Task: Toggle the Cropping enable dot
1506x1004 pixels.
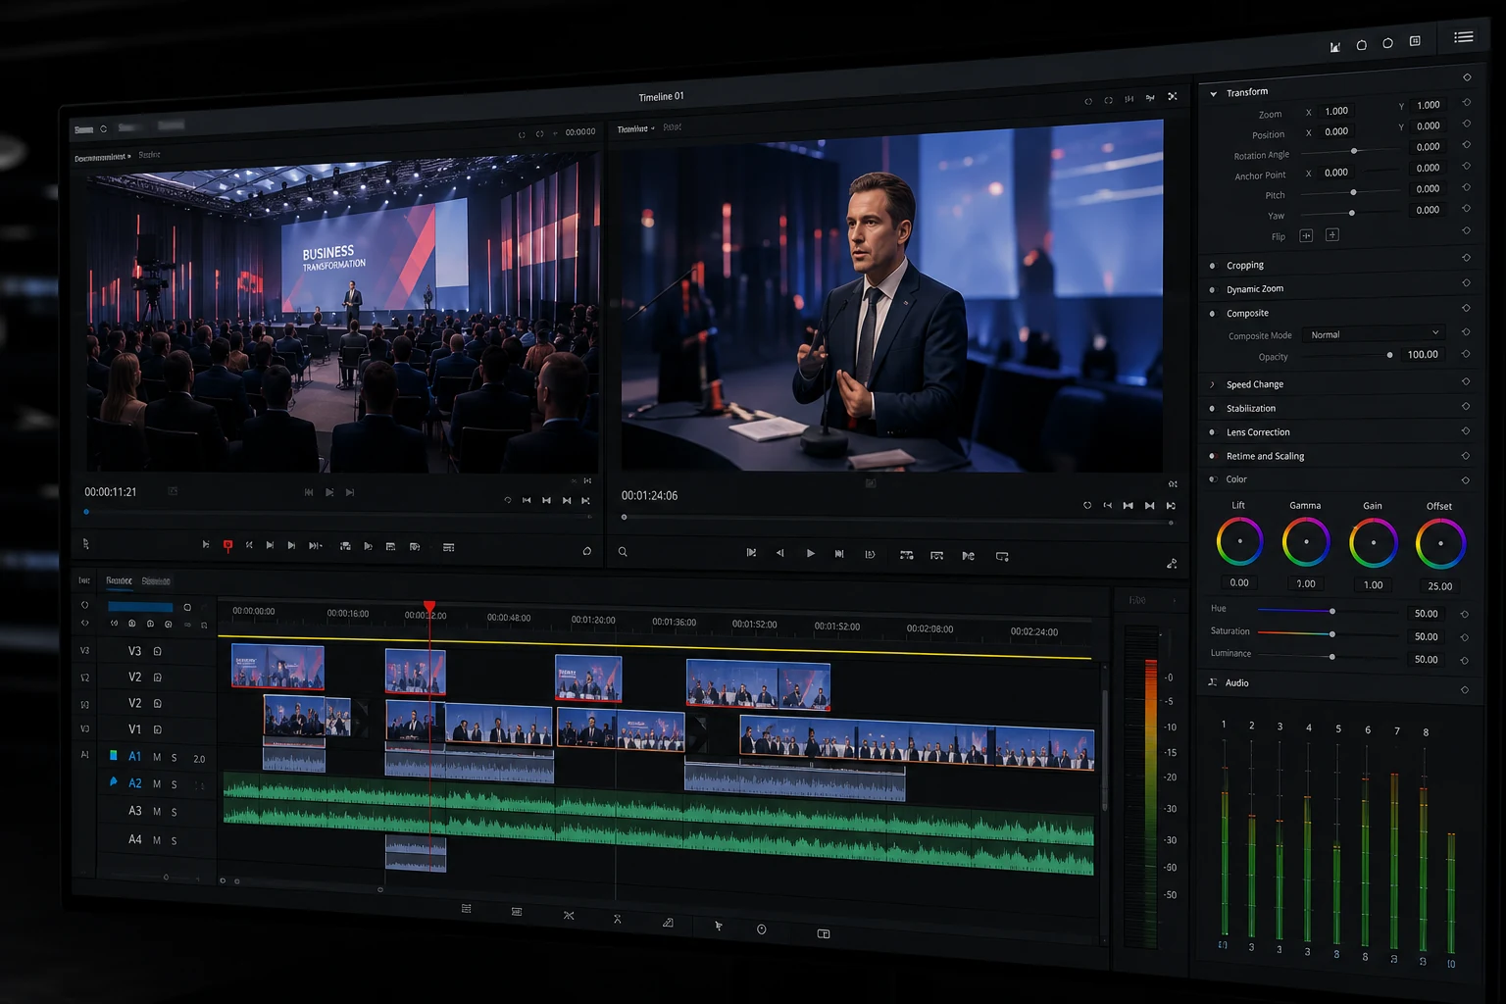Action: [x=1213, y=266]
